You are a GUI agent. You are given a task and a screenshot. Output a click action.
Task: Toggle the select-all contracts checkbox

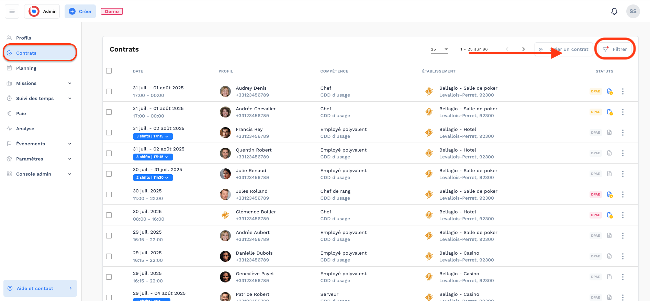pos(109,71)
